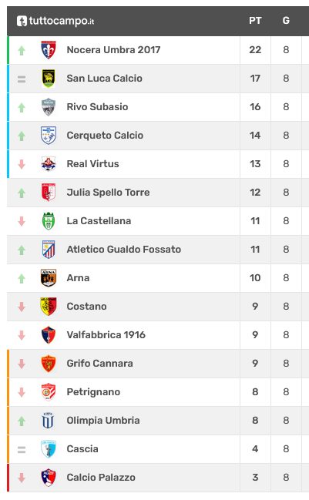Viewport: 309px width, 500px height.
Task: Open Petrignano team link
Action: click(93, 392)
